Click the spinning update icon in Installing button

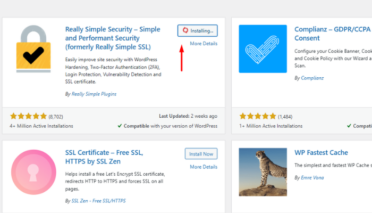tap(185, 30)
